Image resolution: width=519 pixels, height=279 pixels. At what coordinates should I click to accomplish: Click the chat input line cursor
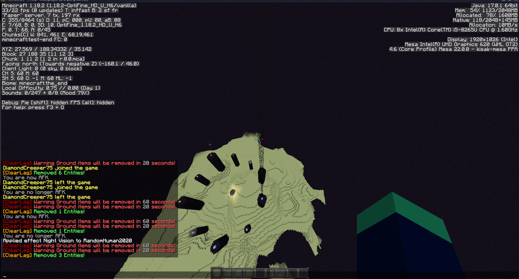tap(5, 276)
